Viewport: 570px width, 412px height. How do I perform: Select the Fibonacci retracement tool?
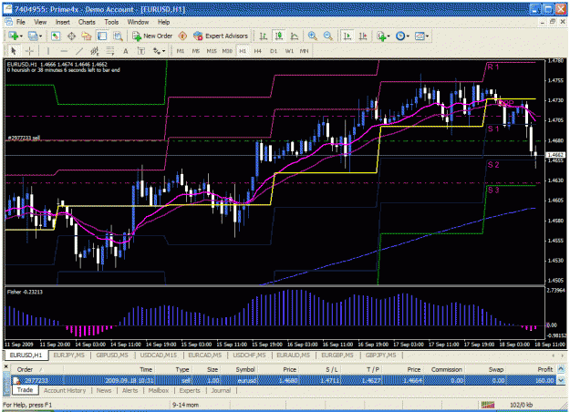(x=109, y=51)
